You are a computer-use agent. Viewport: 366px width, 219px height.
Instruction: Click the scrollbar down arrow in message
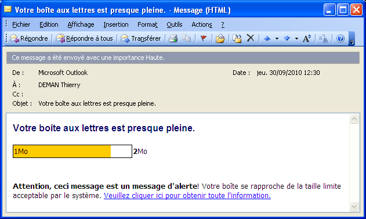(x=354, y=207)
